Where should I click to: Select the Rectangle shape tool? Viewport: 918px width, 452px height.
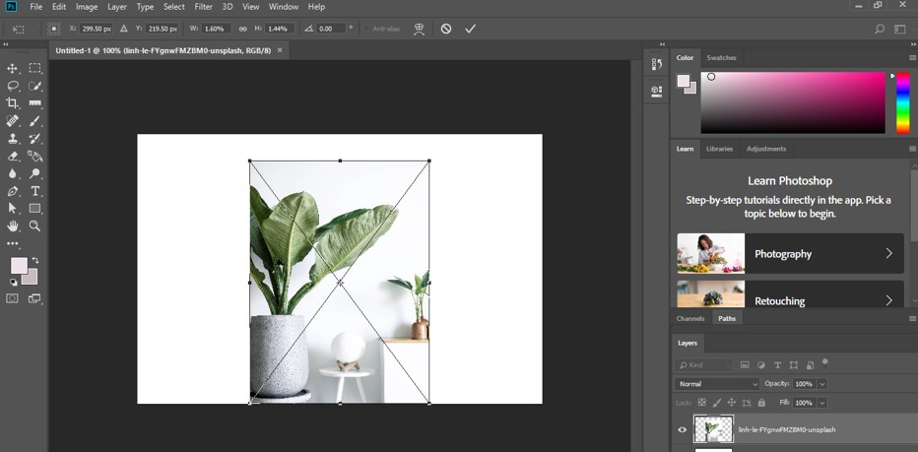(35, 209)
